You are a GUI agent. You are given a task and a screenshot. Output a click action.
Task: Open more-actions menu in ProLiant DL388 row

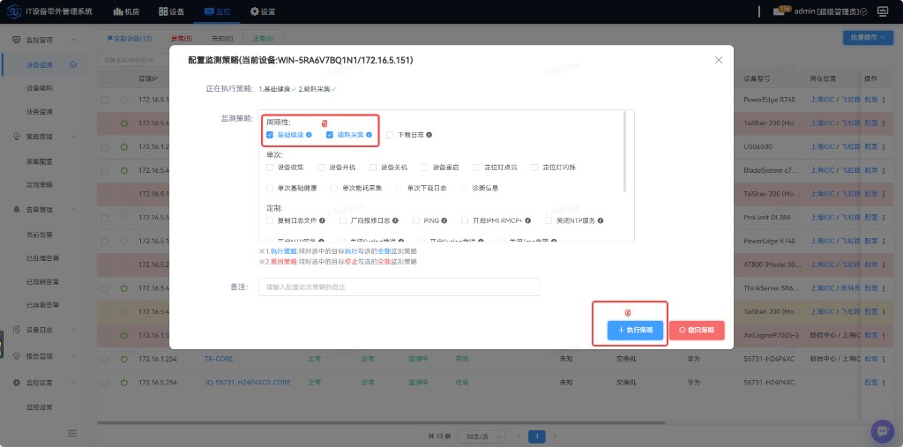pyautogui.click(x=884, y=218)
